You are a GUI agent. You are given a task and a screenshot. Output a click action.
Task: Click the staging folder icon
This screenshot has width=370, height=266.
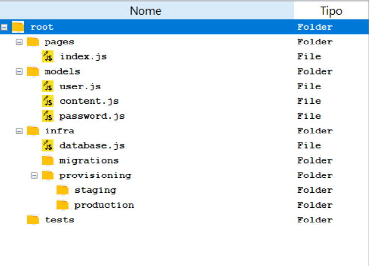coord(63,190)
